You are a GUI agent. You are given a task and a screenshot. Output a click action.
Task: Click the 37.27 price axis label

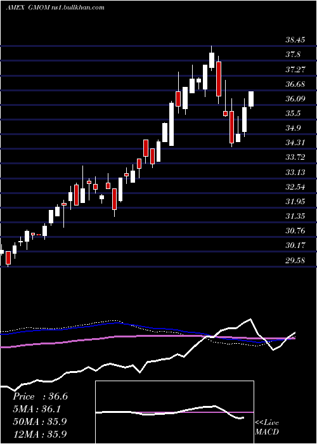coord(295,69)
